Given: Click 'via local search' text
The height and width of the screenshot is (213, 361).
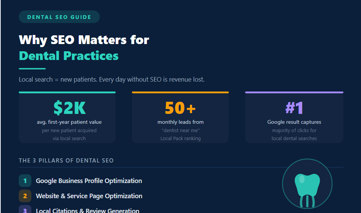Looking at the screenshot, I should 69,138.
